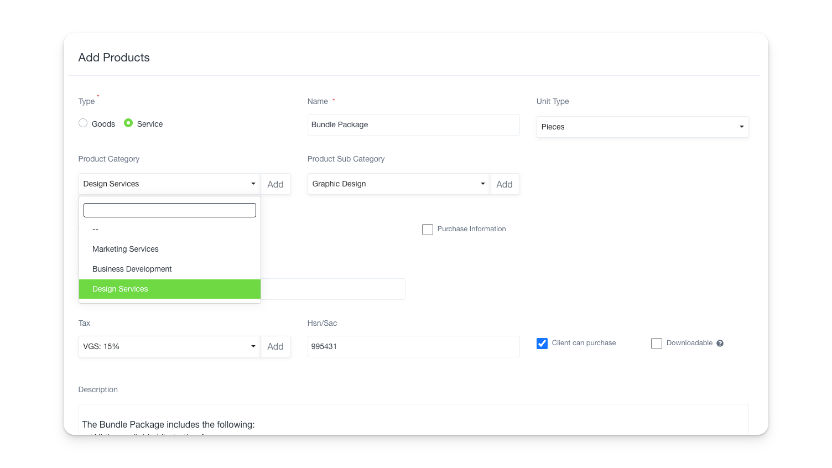This screenshot has width=832, height=468.
Task: Open the Tax VGS: 15% dropdown
Action: click(169, 346)
